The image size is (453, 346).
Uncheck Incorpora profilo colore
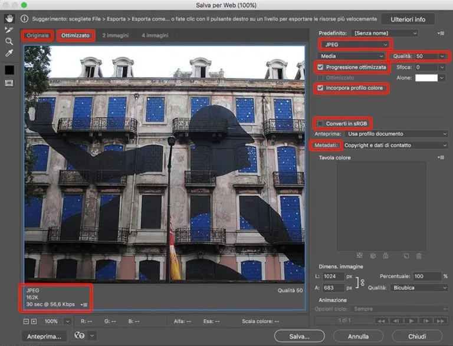pos(321,88)
